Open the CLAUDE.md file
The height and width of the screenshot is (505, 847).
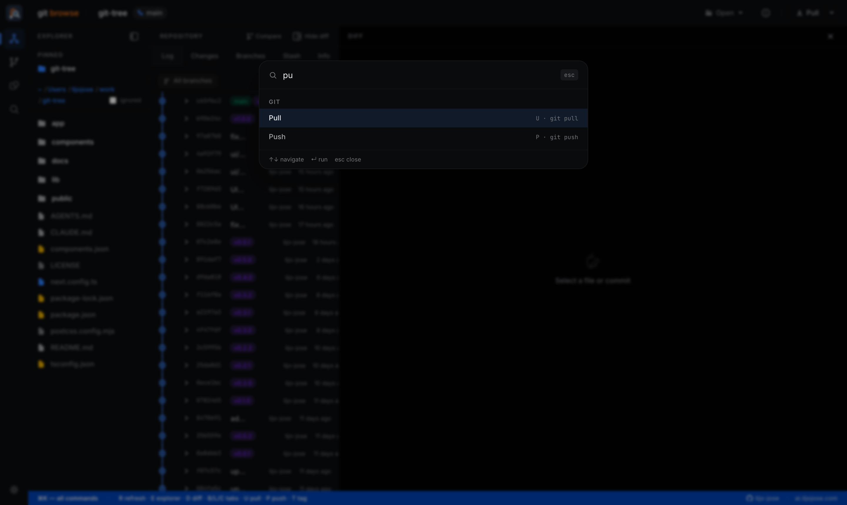point(65,233)
